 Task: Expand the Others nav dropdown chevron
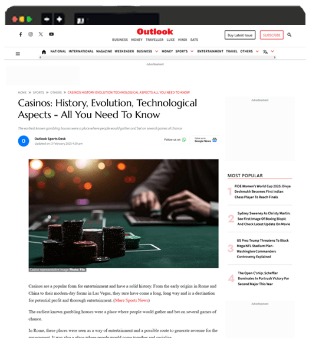tap(257, 51)
